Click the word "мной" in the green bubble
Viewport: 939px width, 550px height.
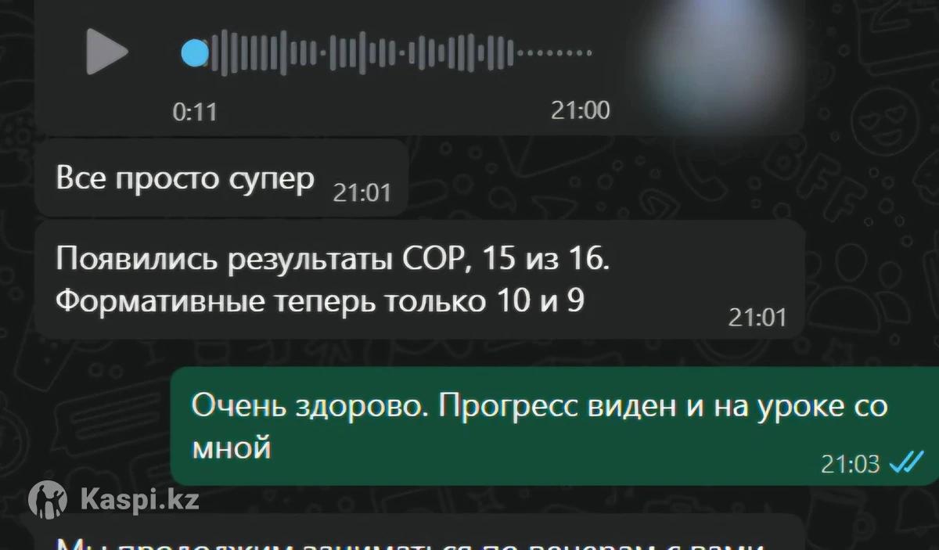pos(231,448)
